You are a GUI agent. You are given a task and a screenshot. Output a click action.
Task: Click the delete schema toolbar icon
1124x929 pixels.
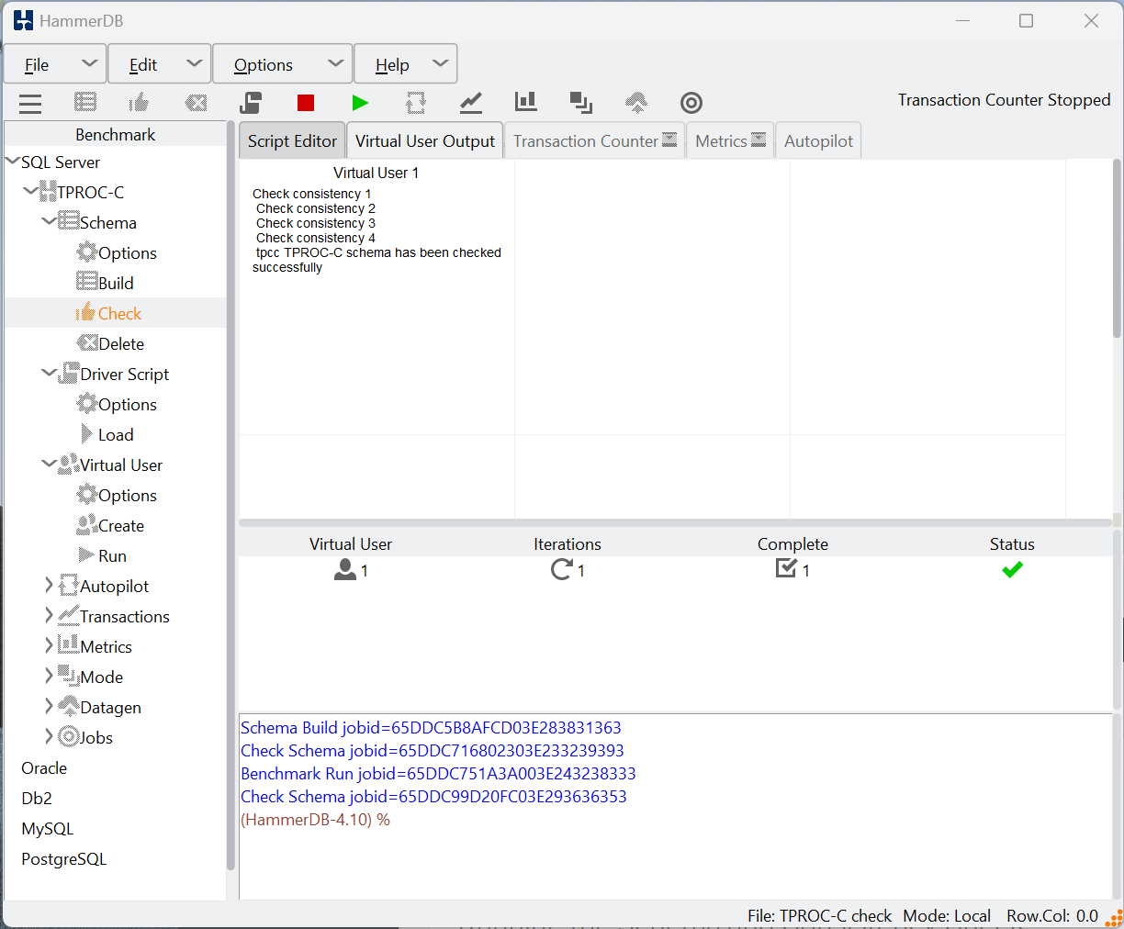(x=196, y=103)
